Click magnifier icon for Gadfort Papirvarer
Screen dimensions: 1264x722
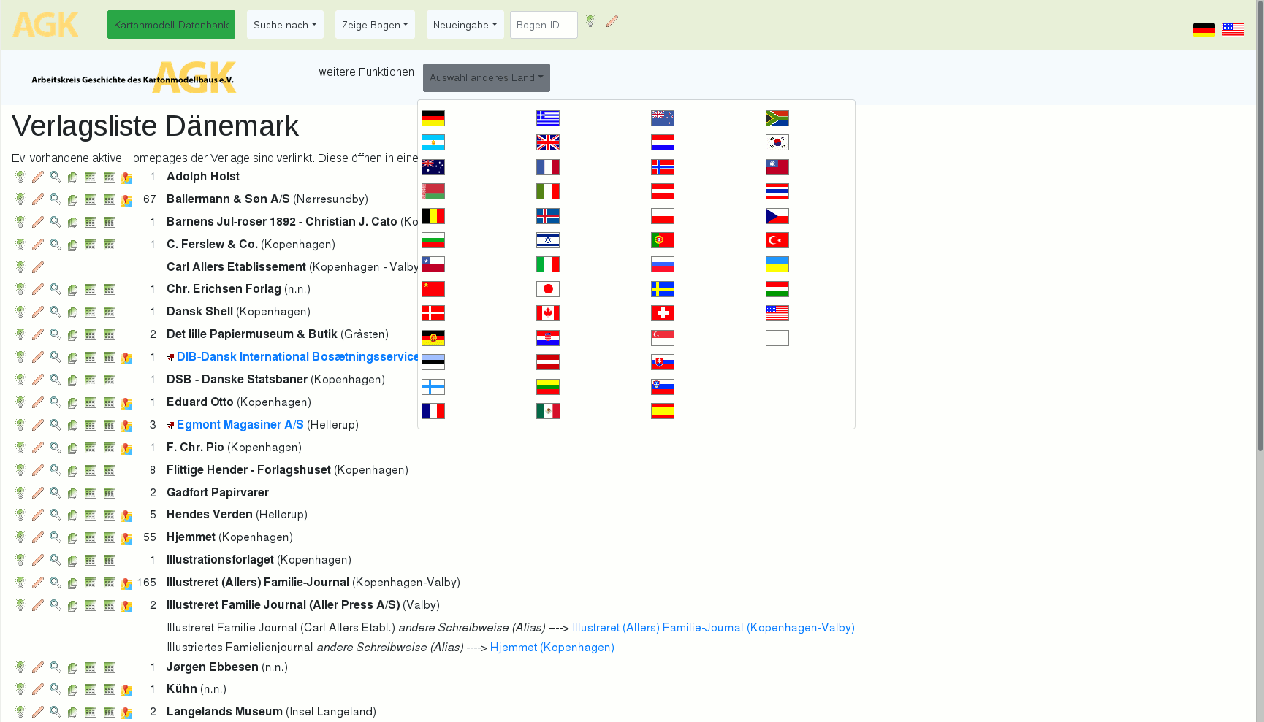click(x=56, y=493)
